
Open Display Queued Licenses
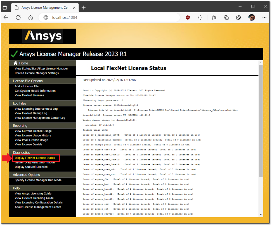(x=31, y=167)
